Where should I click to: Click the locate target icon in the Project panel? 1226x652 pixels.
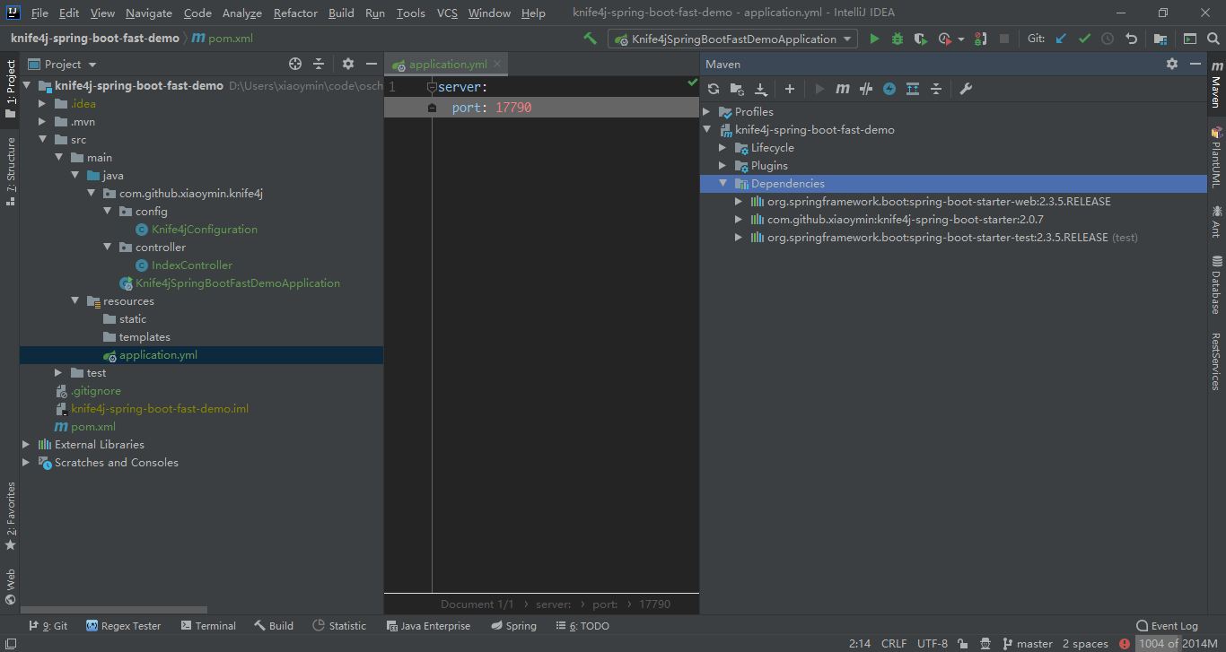point(295,64)
